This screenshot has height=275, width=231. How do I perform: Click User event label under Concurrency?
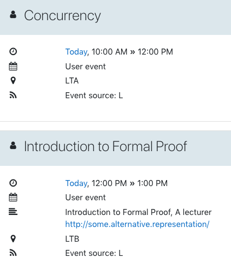[85, 67]
